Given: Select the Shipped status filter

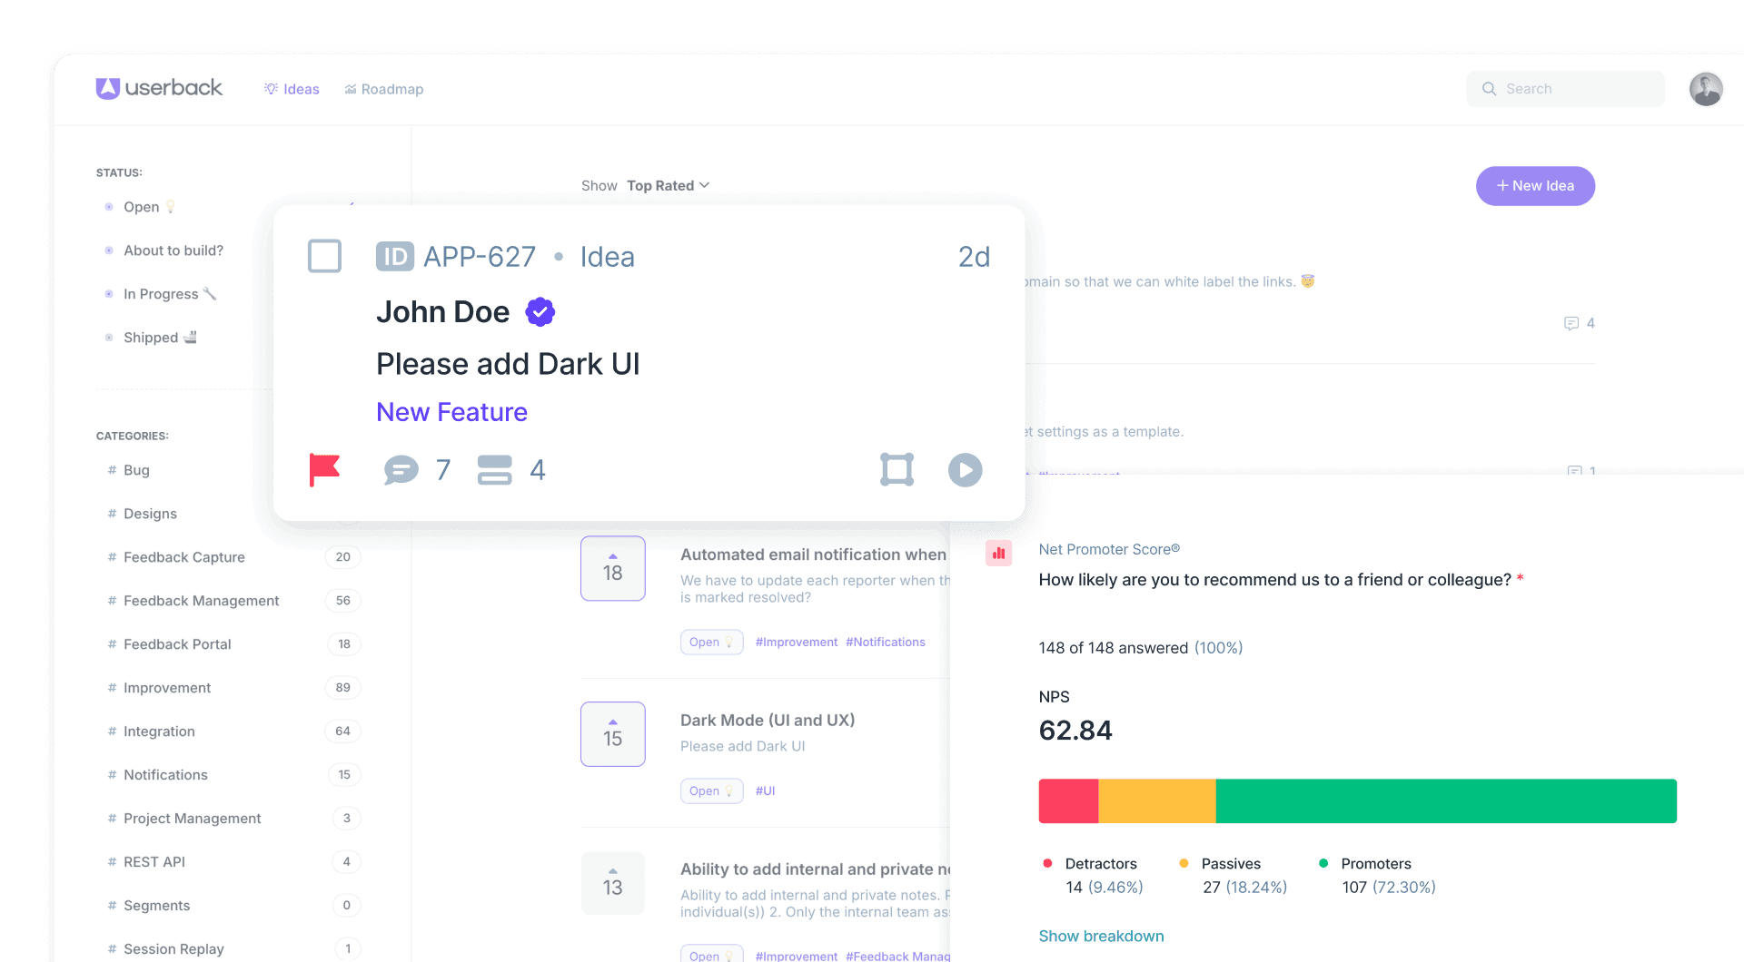Looking at the screenshot, I should 150,337.
